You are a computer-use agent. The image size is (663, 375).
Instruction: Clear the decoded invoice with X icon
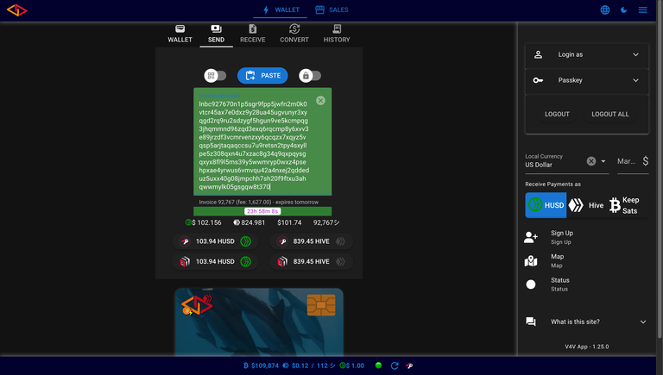[320, 101]
